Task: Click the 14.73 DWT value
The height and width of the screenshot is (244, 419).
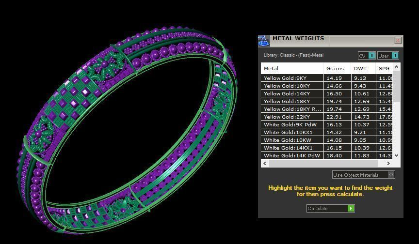Action: click(x=362, y=117)
